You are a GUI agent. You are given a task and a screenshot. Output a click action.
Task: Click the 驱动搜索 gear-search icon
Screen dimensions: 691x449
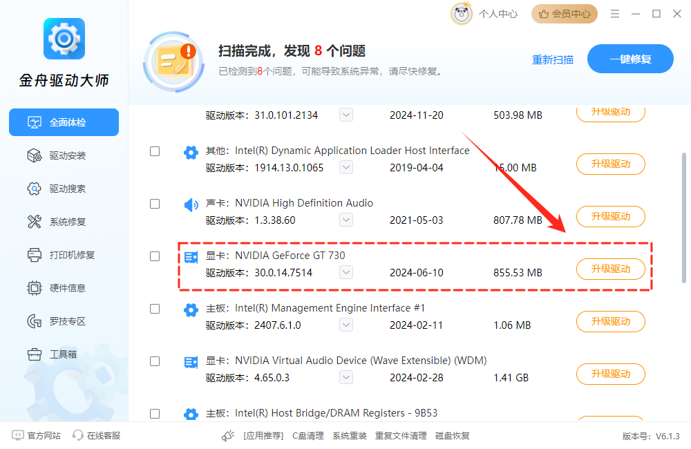(x=35, y=189)
